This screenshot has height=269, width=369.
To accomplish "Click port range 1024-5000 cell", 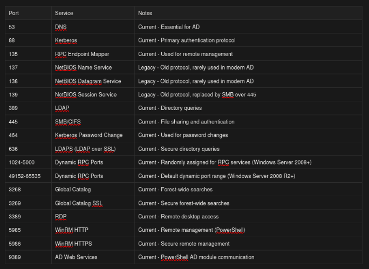I will (x=22, y=162).
